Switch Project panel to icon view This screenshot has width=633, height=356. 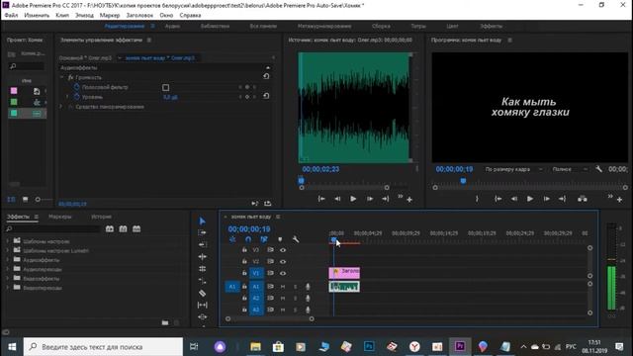pyautogui.click(x=25, y=200)
